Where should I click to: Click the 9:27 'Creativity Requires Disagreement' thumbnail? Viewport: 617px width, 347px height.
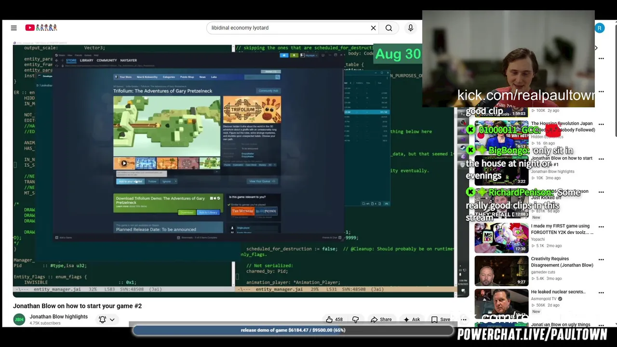point(501,271)
